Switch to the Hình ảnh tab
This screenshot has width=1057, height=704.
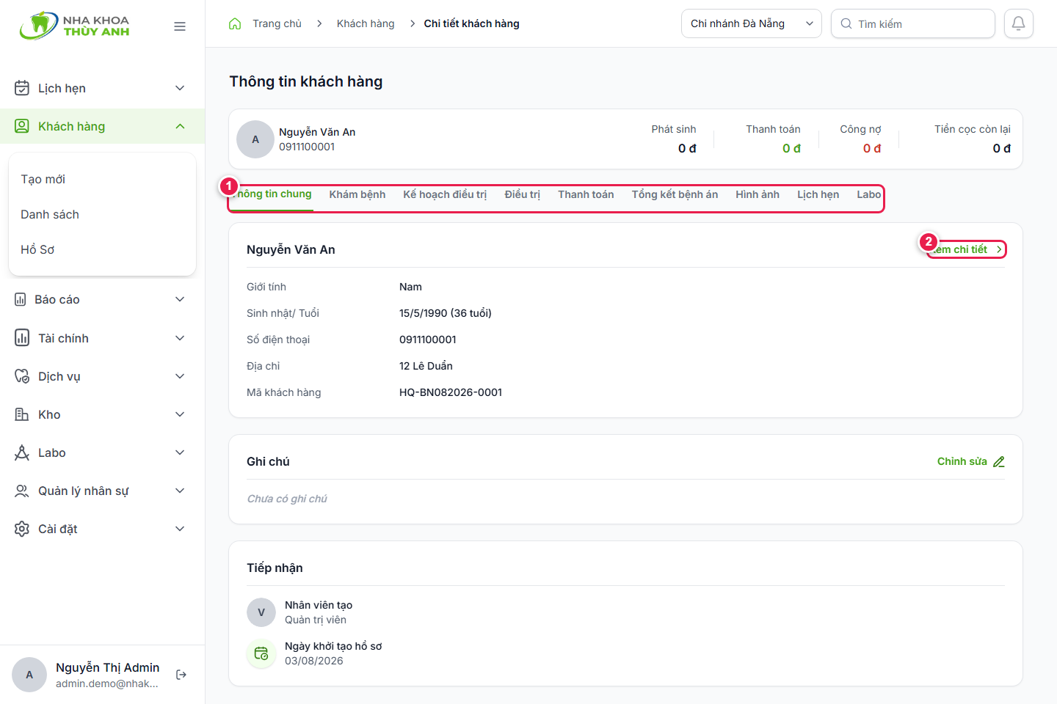pos(758,194)
